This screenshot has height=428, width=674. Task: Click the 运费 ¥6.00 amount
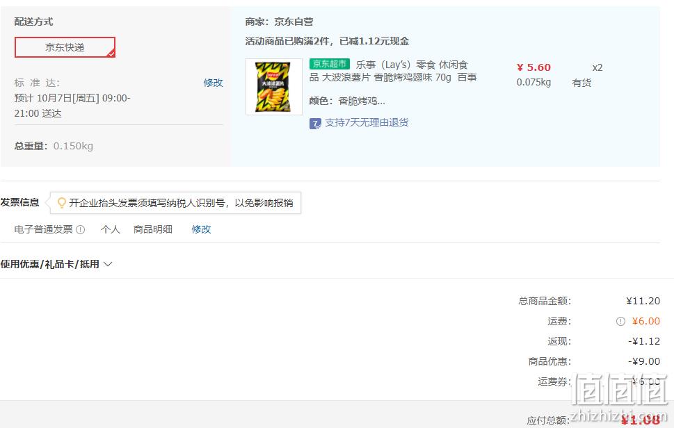coord(646,322)
